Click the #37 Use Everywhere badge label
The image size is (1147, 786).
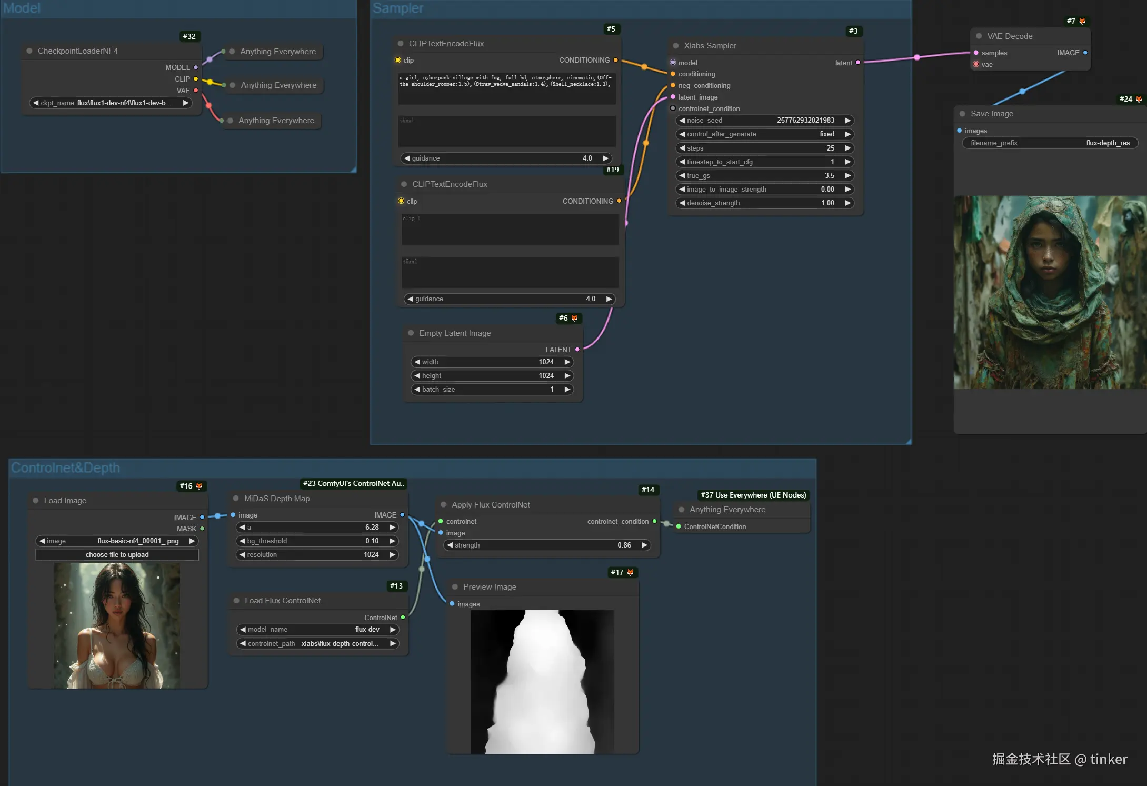click(753, 495)
